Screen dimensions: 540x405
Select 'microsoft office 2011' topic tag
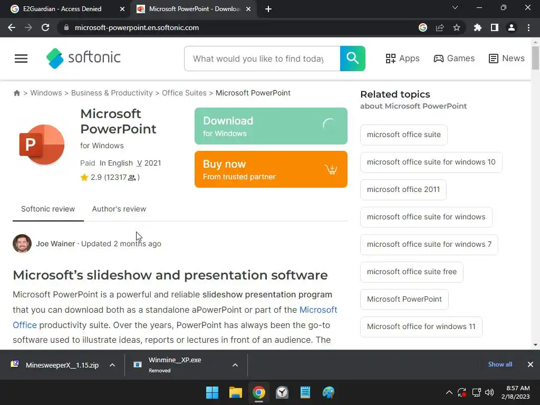coord(403,189)
